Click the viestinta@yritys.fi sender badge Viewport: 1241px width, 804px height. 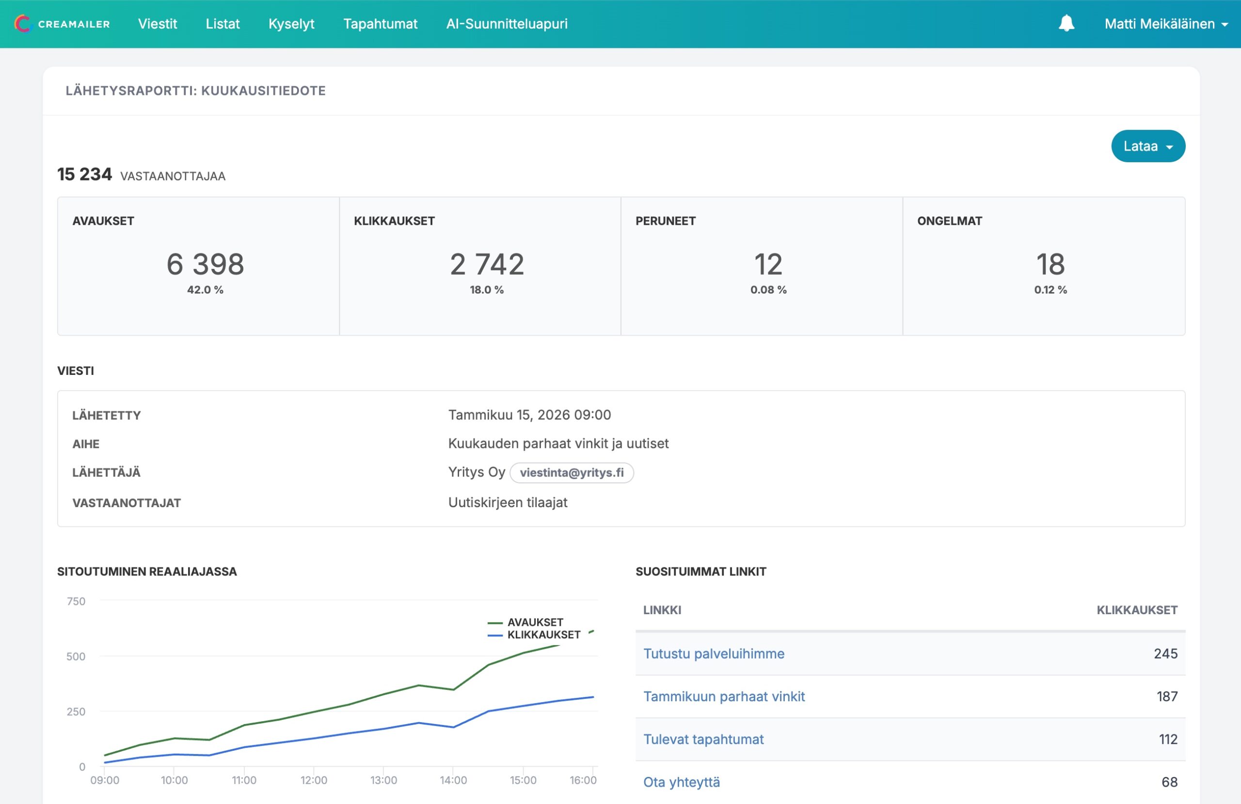coord(571,473)
